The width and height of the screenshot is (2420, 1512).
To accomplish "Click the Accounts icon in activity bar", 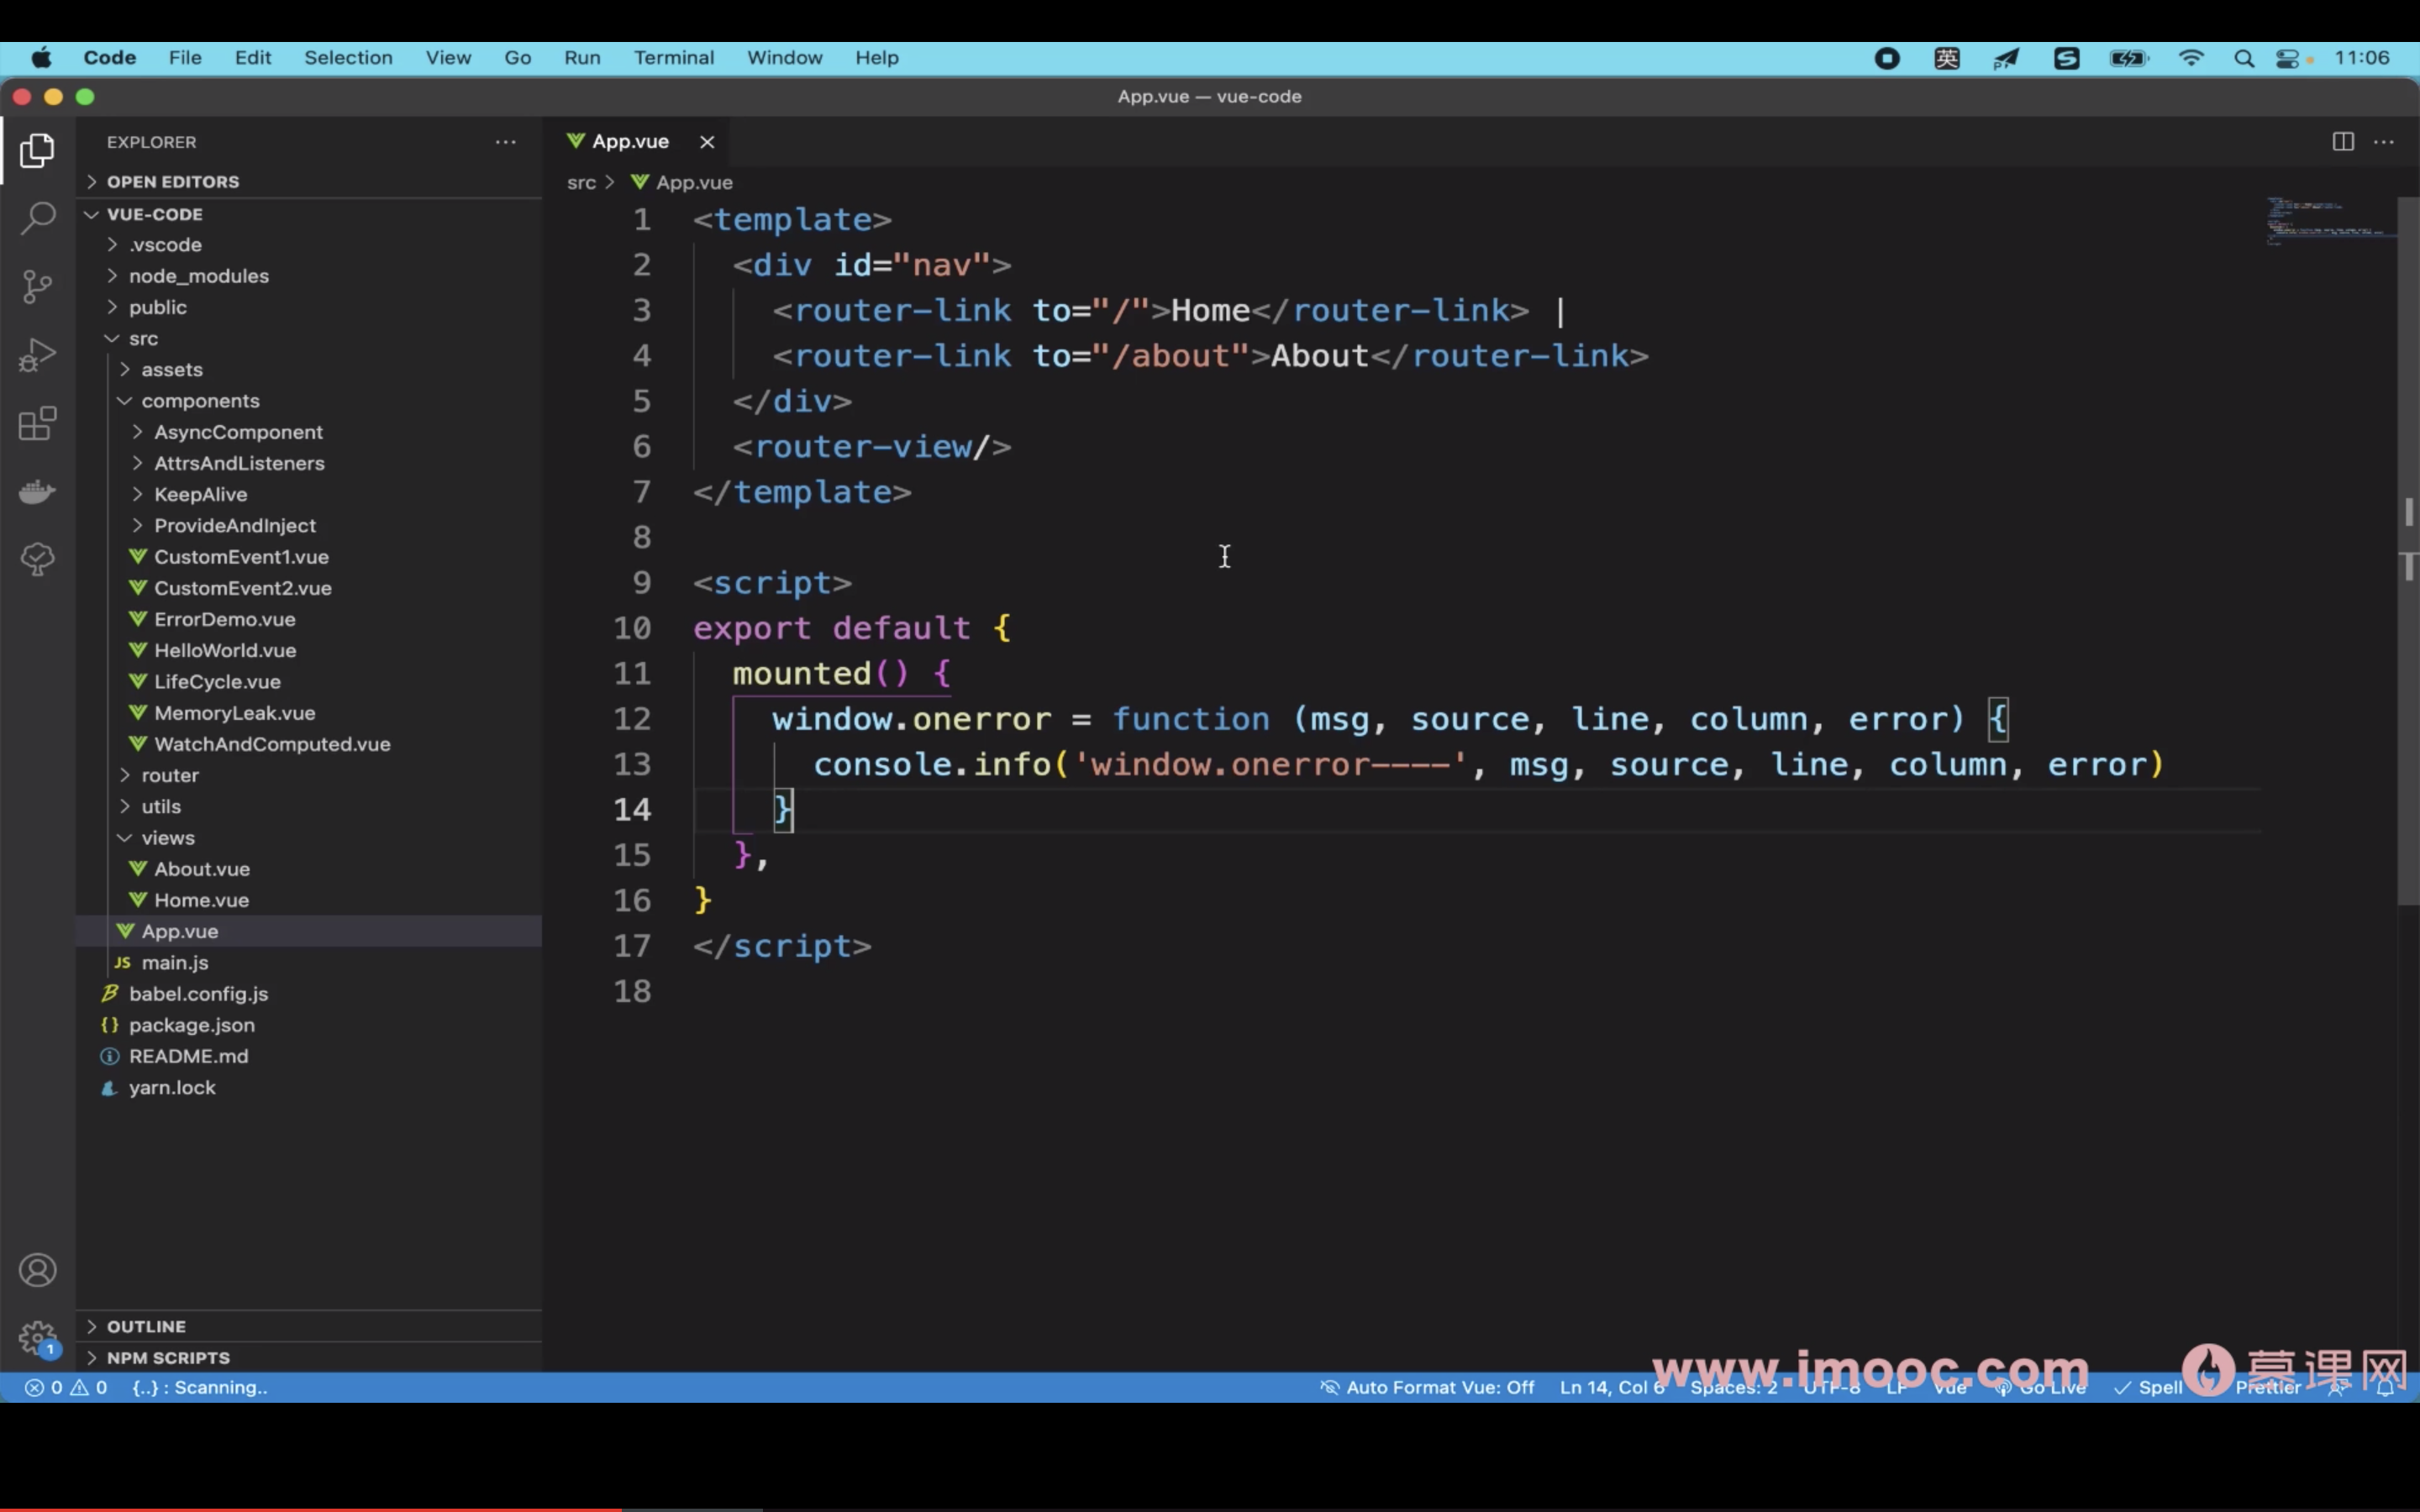I will [x=37, y=1270].
